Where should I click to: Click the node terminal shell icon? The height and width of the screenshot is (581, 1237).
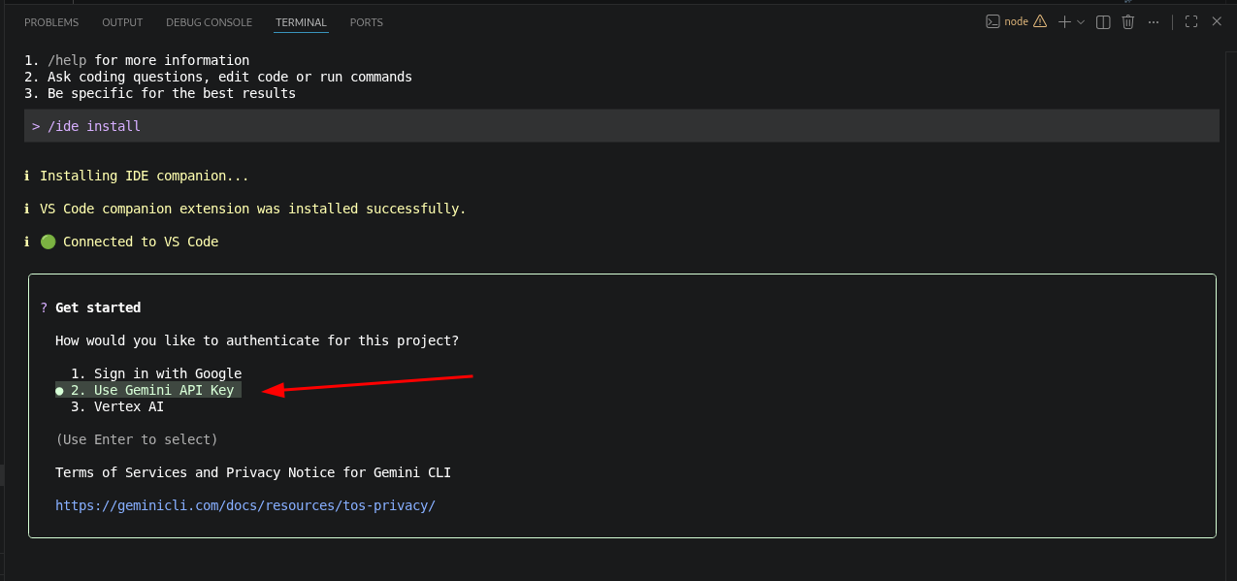pyautogui.click(x=993, y=21)
